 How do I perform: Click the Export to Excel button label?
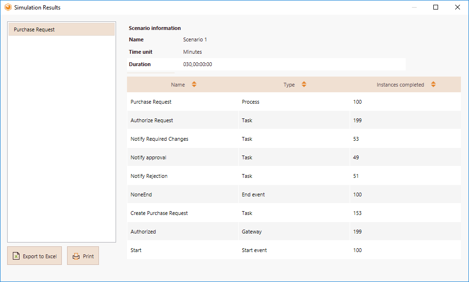coord(40,256)
